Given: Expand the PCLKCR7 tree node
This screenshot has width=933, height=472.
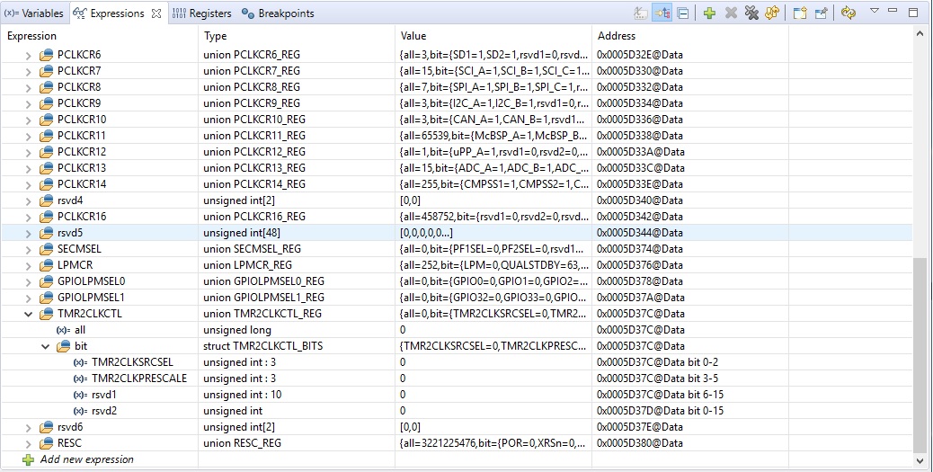Looking at the screenshot, I should coord(28,71).
